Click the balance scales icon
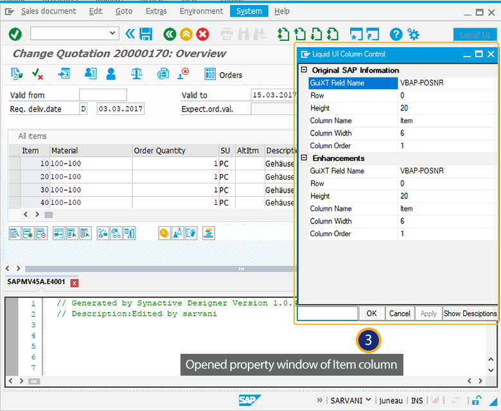The width and height of the screenshot is (501, 411). (x=136, y=74)
